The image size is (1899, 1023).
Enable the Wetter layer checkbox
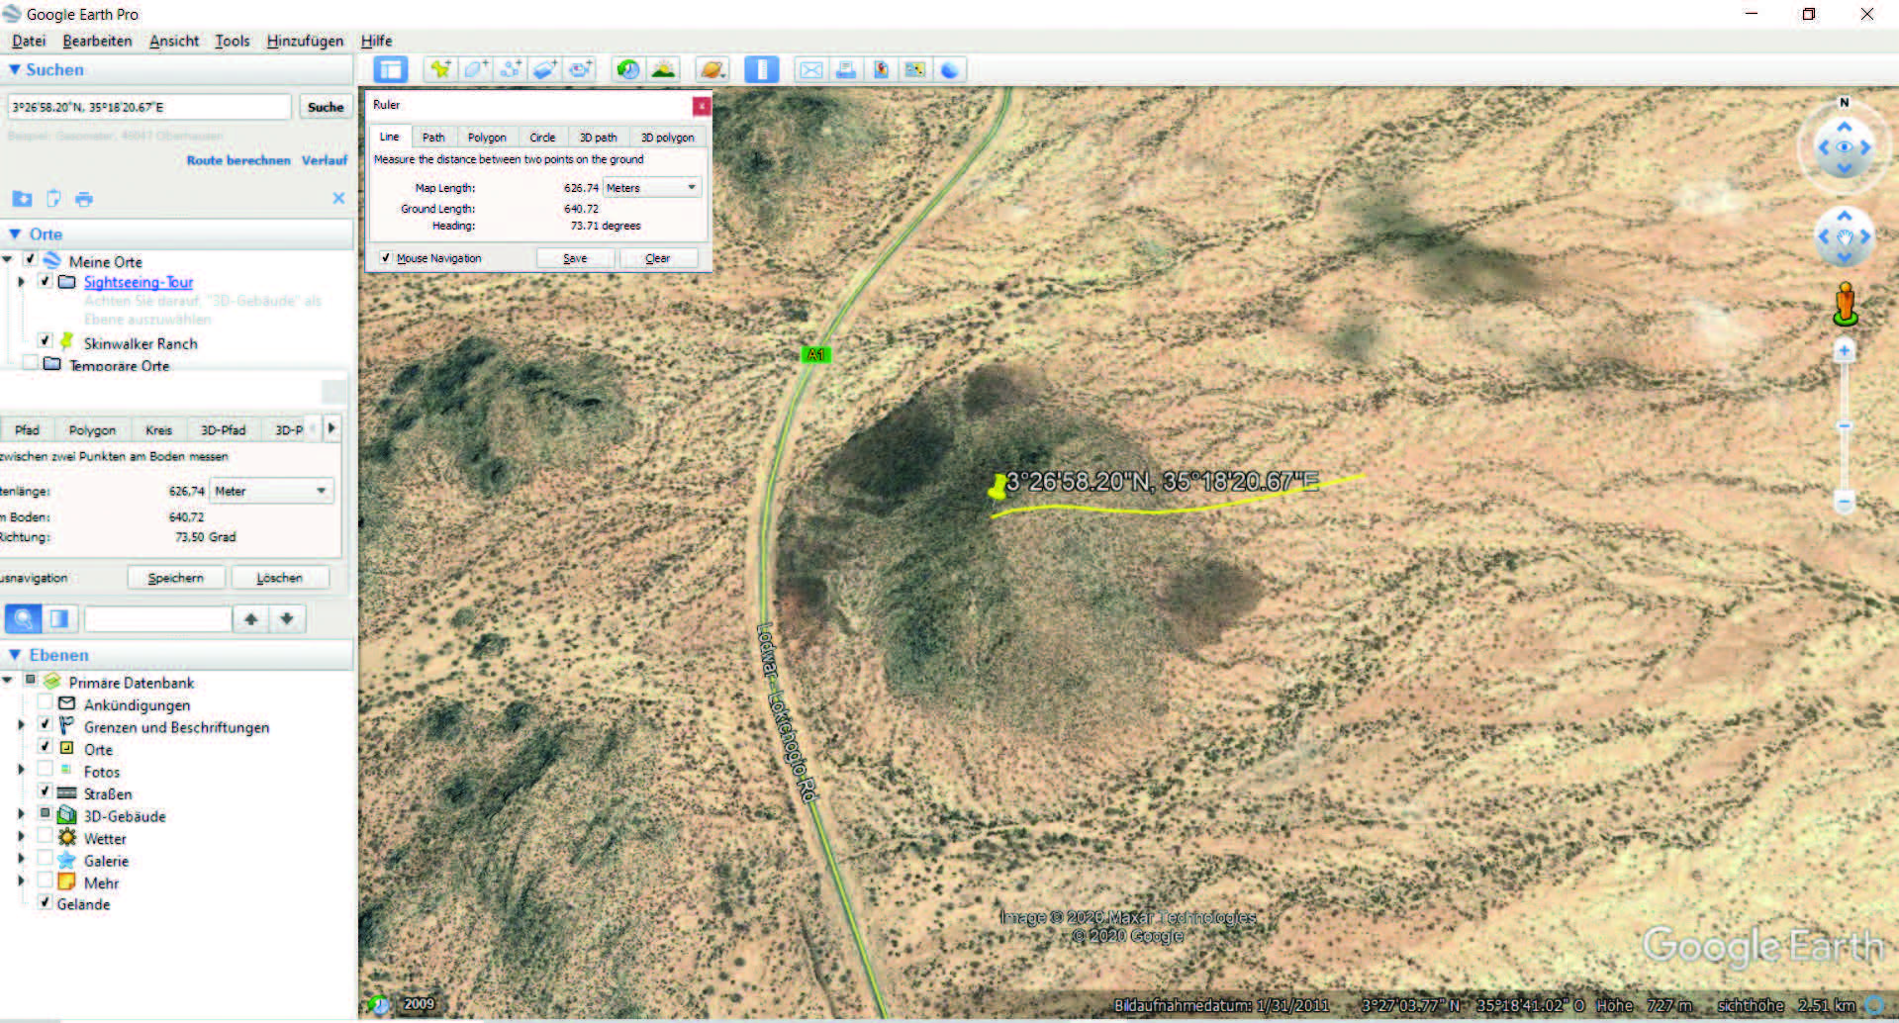[45, 836]
